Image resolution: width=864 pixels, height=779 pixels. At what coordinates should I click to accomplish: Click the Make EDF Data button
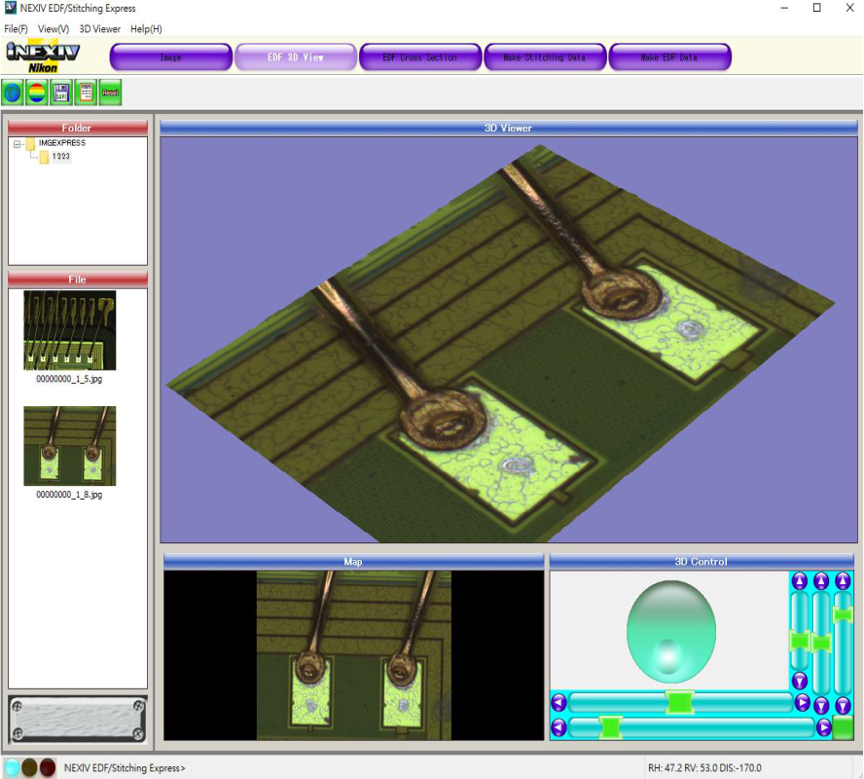click(x=669, y=57)
